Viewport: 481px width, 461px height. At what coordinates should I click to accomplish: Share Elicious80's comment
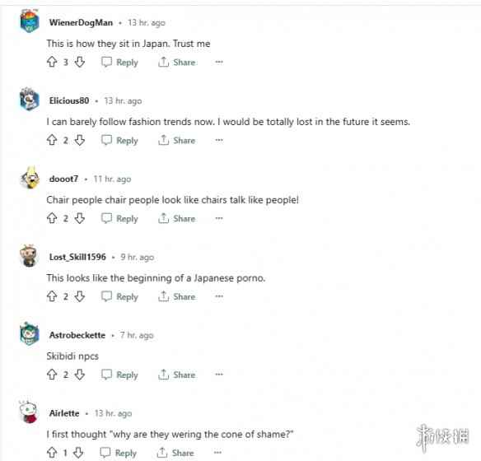click(177, 140)
